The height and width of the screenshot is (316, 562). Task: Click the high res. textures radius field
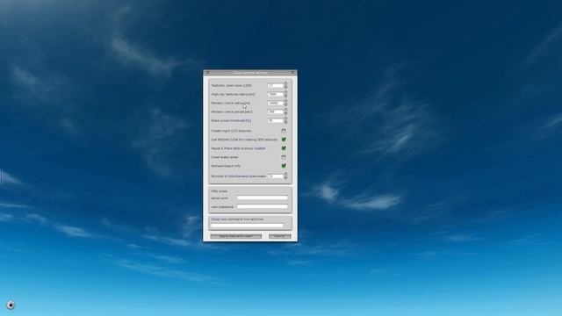pyautogui.click(x=275, y=94)
